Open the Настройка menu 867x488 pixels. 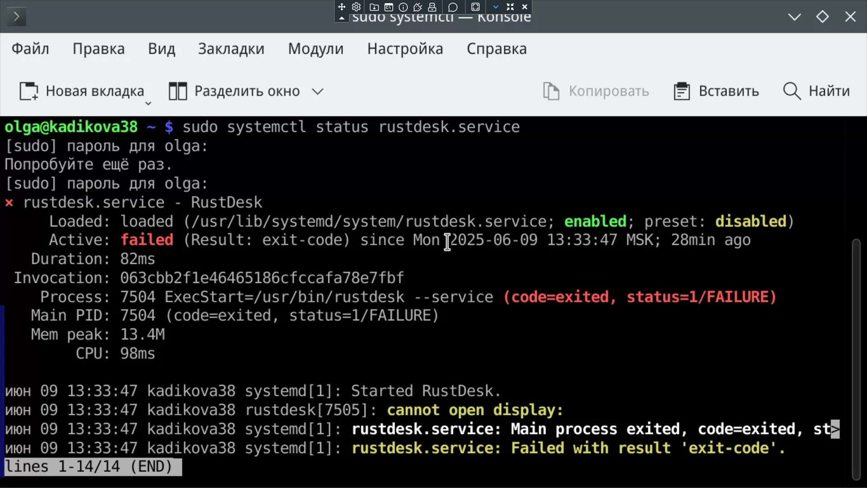coord(405,49)
